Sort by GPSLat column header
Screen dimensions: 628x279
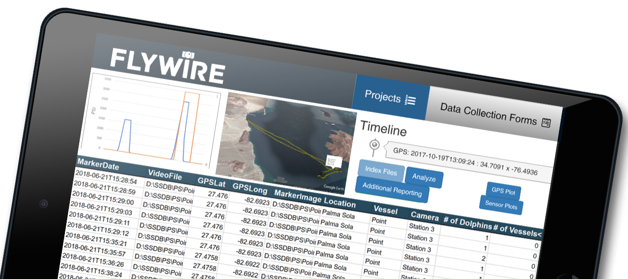coord(213,182)
